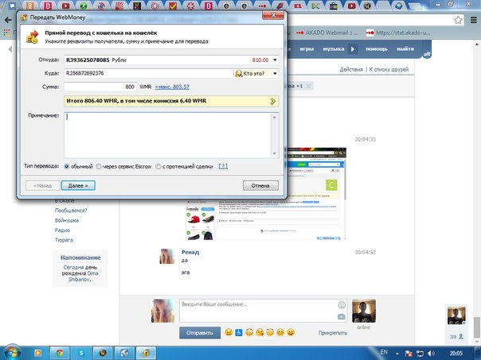Click the music play button in header

(x=353, y=49)
